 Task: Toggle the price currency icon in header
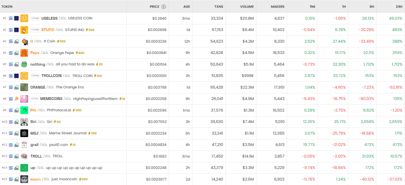163,7
